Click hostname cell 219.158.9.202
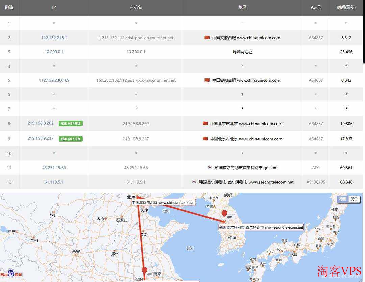 point(136,124)
